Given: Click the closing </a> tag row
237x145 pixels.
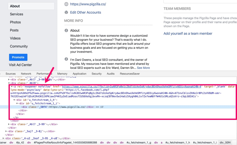Looking at the screenshot, I should pyautogui.click(x=16, y=117).
